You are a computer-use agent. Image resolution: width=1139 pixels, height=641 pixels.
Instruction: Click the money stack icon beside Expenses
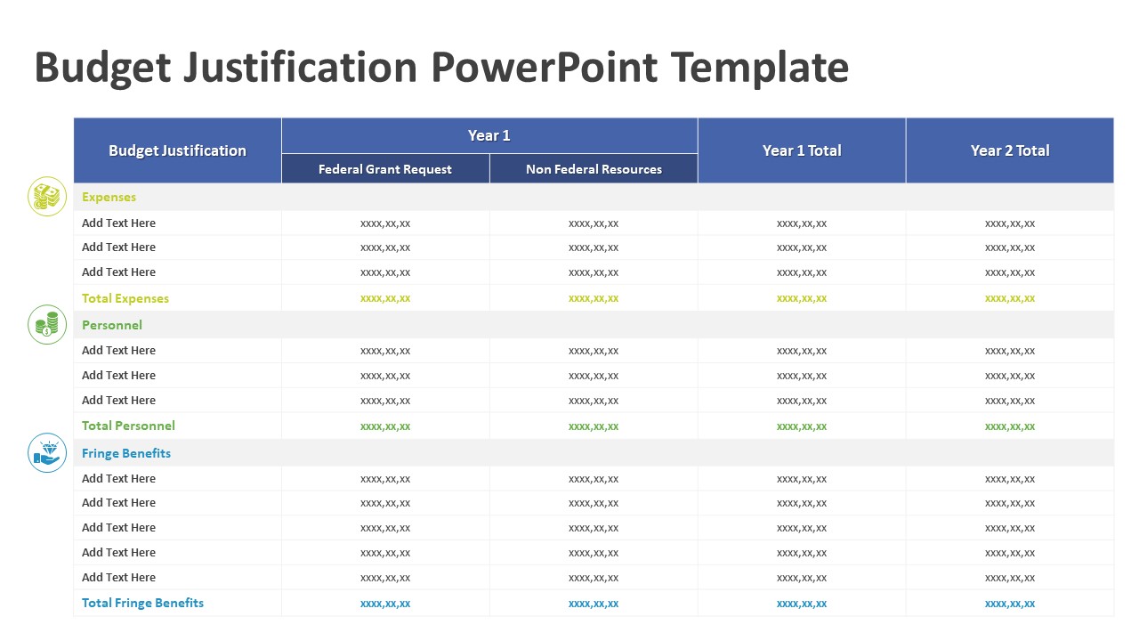[47, 197]
